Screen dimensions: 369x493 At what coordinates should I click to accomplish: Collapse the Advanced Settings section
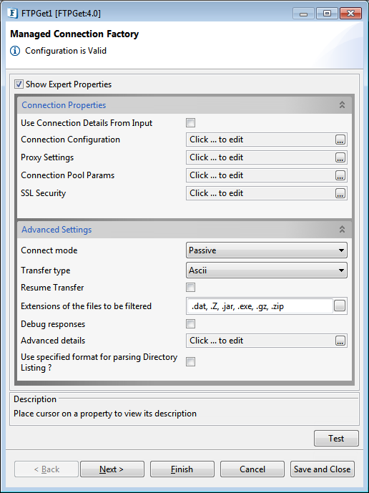pyautogui.click(x=342, y=230)
